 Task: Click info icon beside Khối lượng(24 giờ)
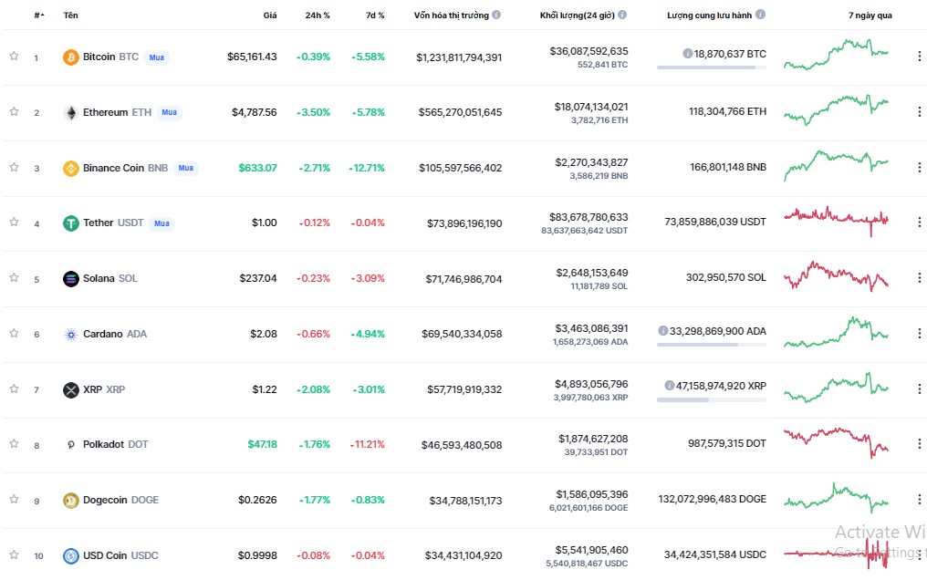(x=622, y=15)
